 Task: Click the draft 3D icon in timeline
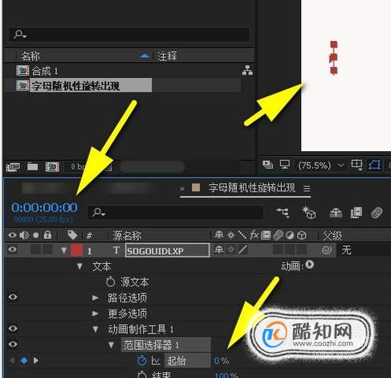pos(309,212)
